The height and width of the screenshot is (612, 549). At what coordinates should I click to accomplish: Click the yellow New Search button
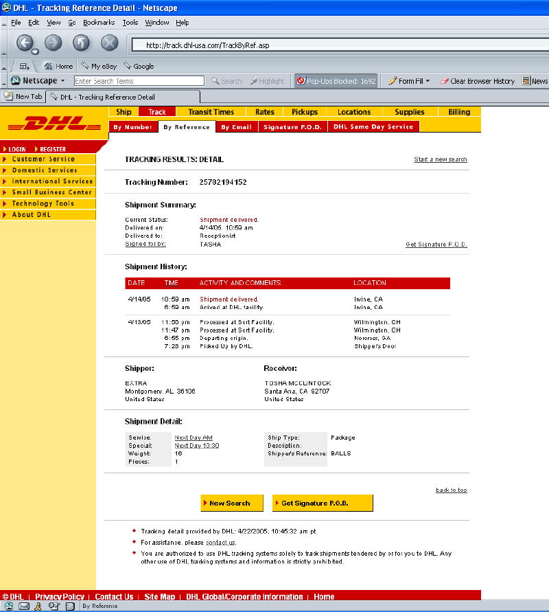coord(232,503)
